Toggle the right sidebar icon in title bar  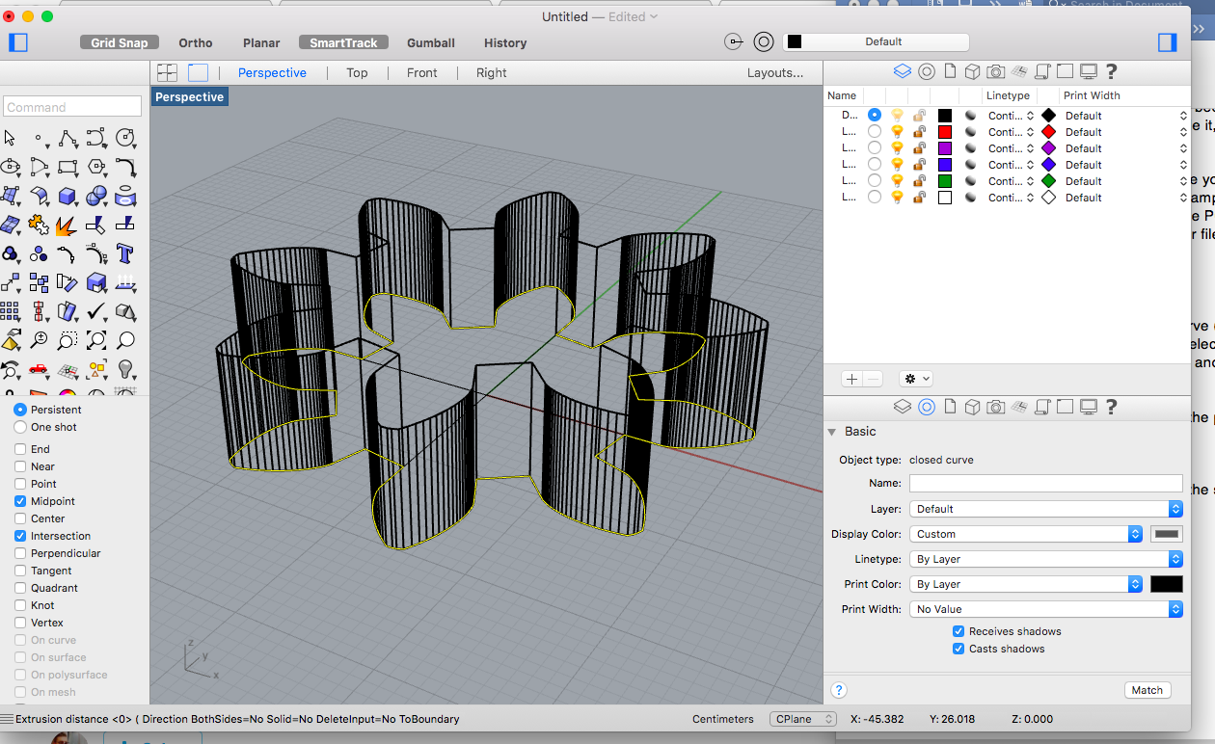1168,42
